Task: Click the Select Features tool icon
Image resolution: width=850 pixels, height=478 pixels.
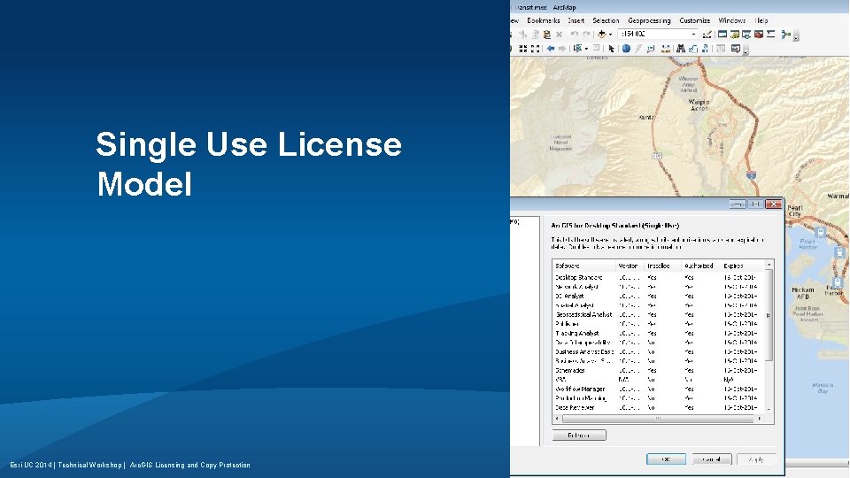Action: tap(577, 49)
